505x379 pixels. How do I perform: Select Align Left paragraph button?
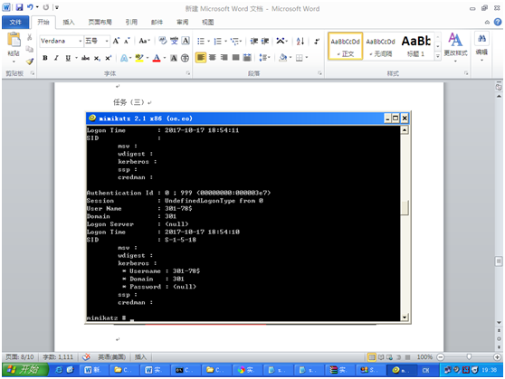[x=201, y=58]
